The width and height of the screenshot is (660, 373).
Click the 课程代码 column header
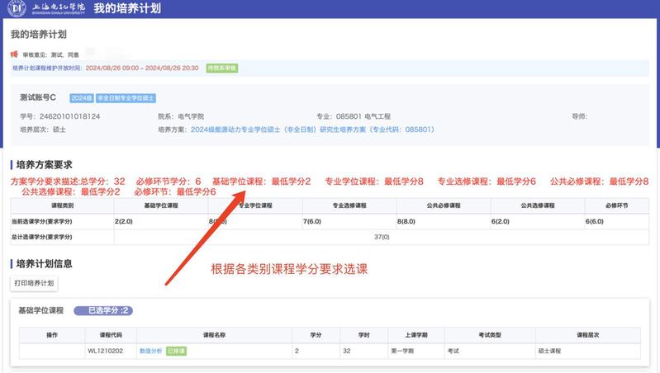point(110,336)
